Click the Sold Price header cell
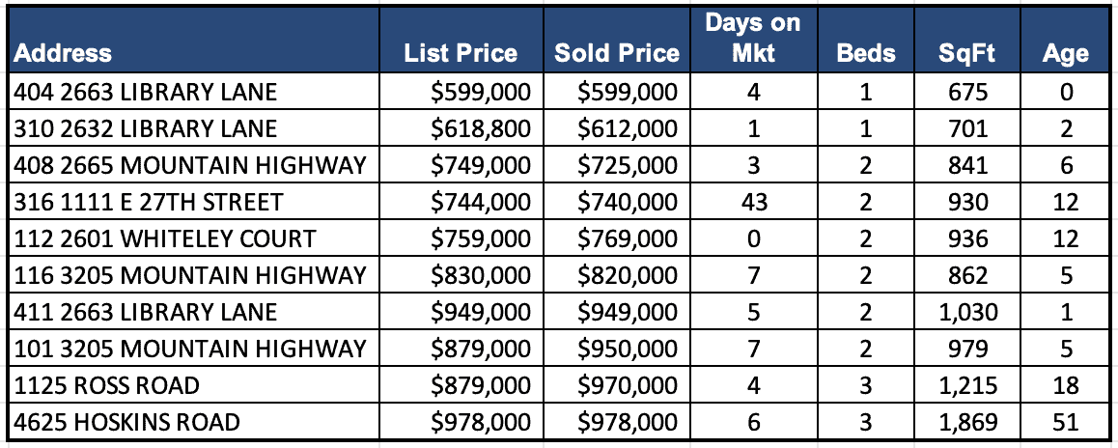 616,53
